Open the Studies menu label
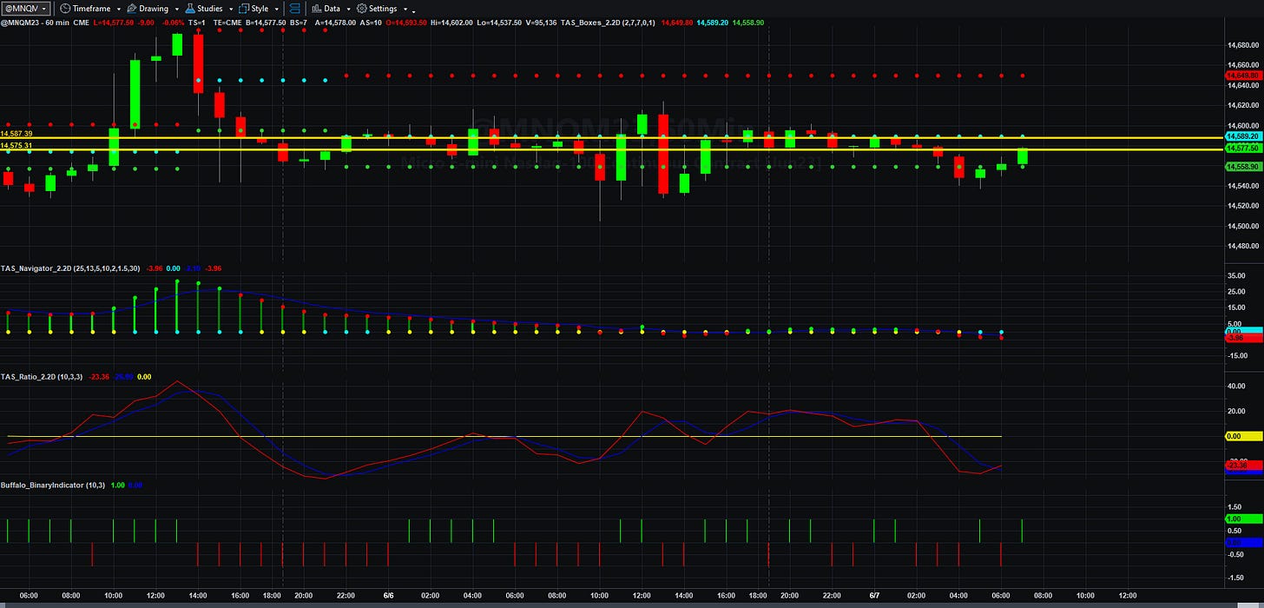The image size is (1264, 608). [x=210, y=8]
